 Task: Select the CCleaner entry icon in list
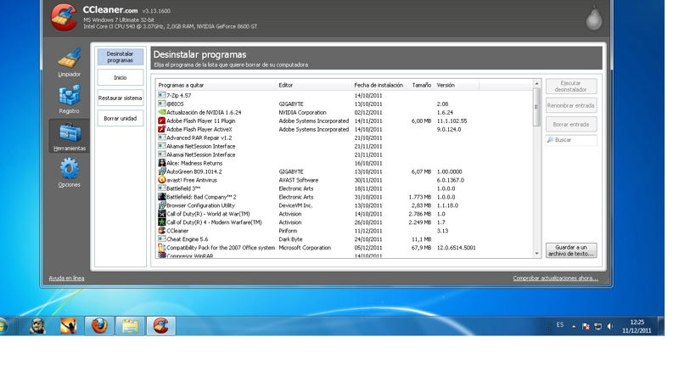pos(161,230)
